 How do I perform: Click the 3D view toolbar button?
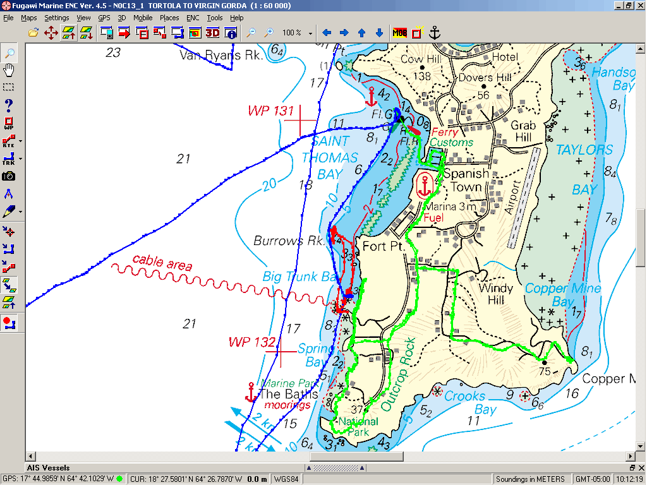(213, 33)
